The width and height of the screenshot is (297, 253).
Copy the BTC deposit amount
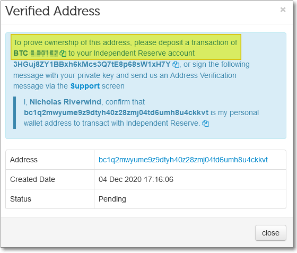(x=63, y=54)
